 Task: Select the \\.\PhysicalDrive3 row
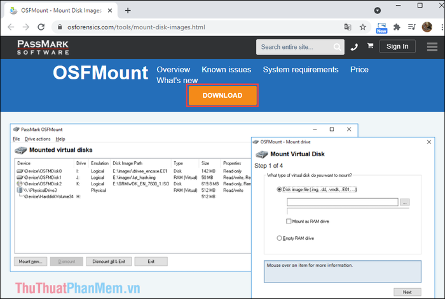click(133, 190)
